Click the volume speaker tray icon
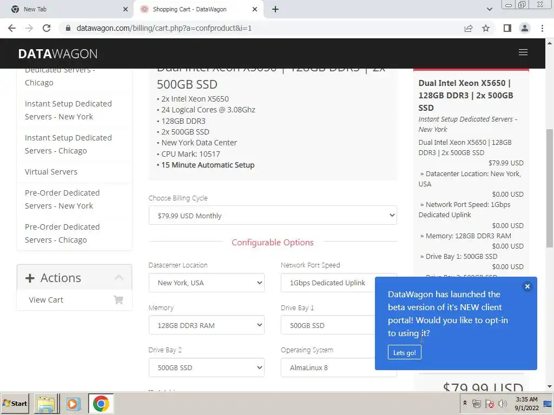This screenshot has height=415, width=554. pos(502,404)
